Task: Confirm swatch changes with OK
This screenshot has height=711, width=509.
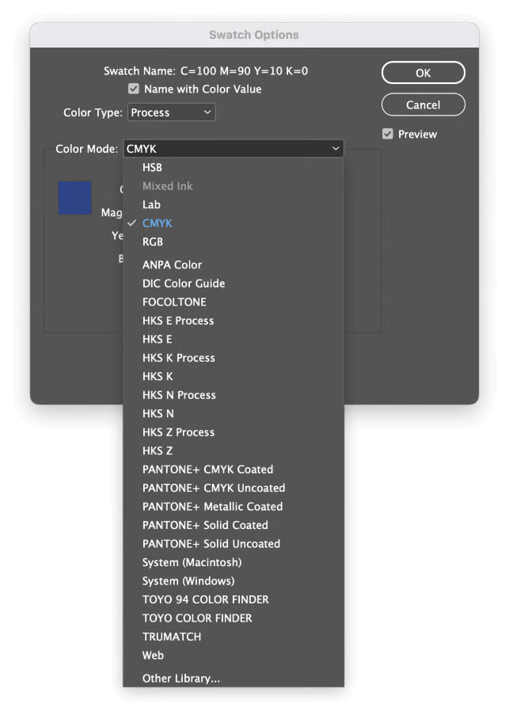Action: [423, 72]
